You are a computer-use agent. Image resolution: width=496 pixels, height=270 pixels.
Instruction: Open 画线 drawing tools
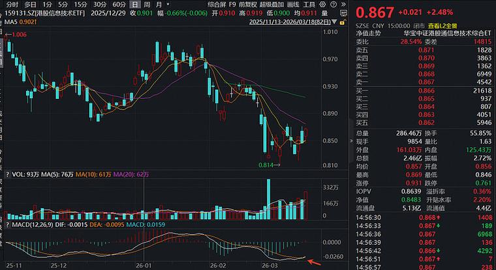[x=293, y=5]
